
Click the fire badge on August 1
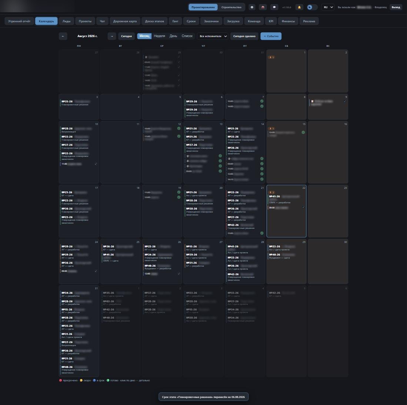tap(271, 57)
